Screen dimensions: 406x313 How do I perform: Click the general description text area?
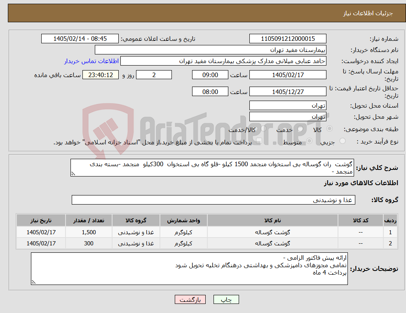[212, 168]
